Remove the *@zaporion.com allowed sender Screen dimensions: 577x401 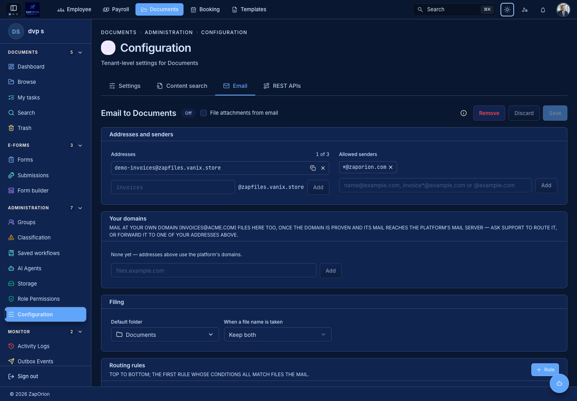click(x=391, y=167)
